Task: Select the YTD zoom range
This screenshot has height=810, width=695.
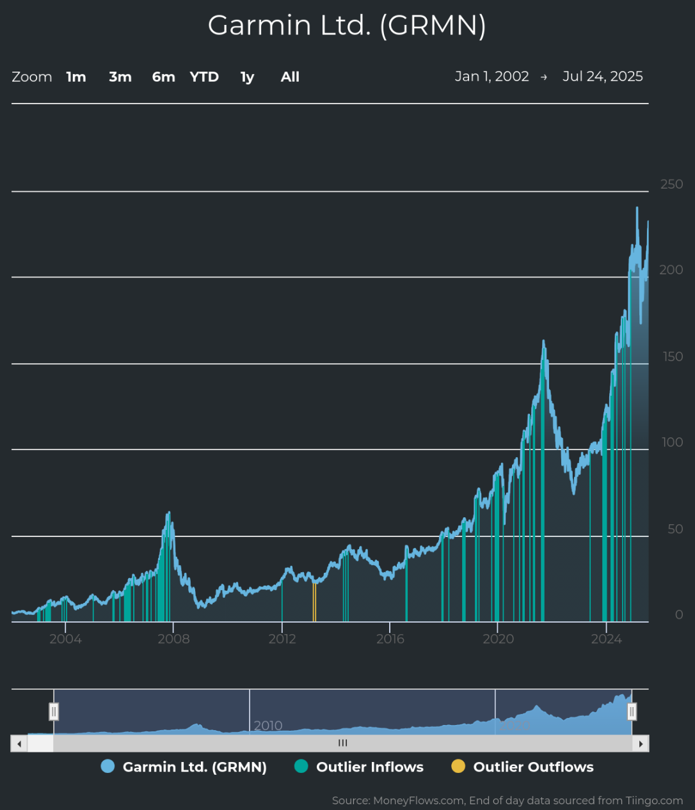Action: pos(204,77)
